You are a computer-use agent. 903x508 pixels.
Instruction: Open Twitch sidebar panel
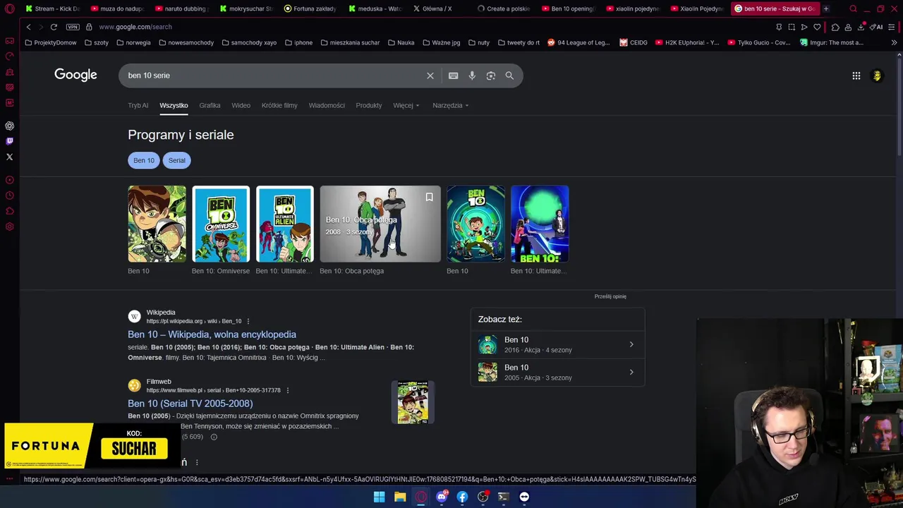[10, 141]
